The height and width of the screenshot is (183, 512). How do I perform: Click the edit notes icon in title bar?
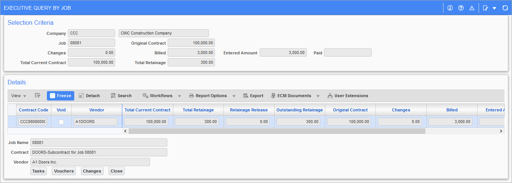[486, 8]
